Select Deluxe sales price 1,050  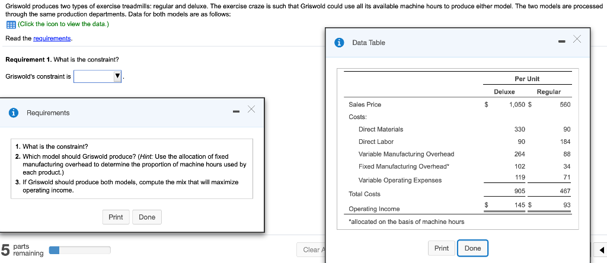pos(517,104)
